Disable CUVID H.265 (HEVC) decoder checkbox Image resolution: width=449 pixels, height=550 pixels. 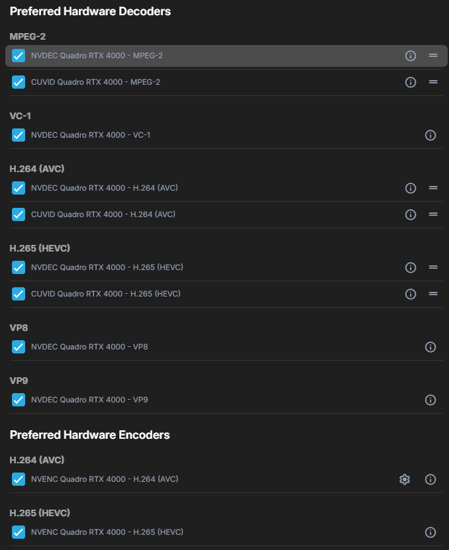point(19,294)
